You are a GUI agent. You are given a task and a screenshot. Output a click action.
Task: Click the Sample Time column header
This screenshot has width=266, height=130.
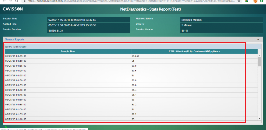pos(68,51)
